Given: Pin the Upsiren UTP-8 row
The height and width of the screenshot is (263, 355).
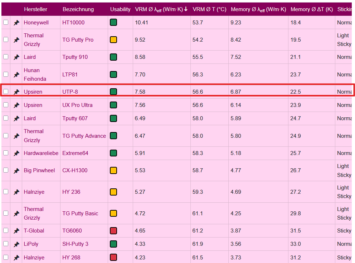Looking at the screenshot, I should click(x=16, y=92).
